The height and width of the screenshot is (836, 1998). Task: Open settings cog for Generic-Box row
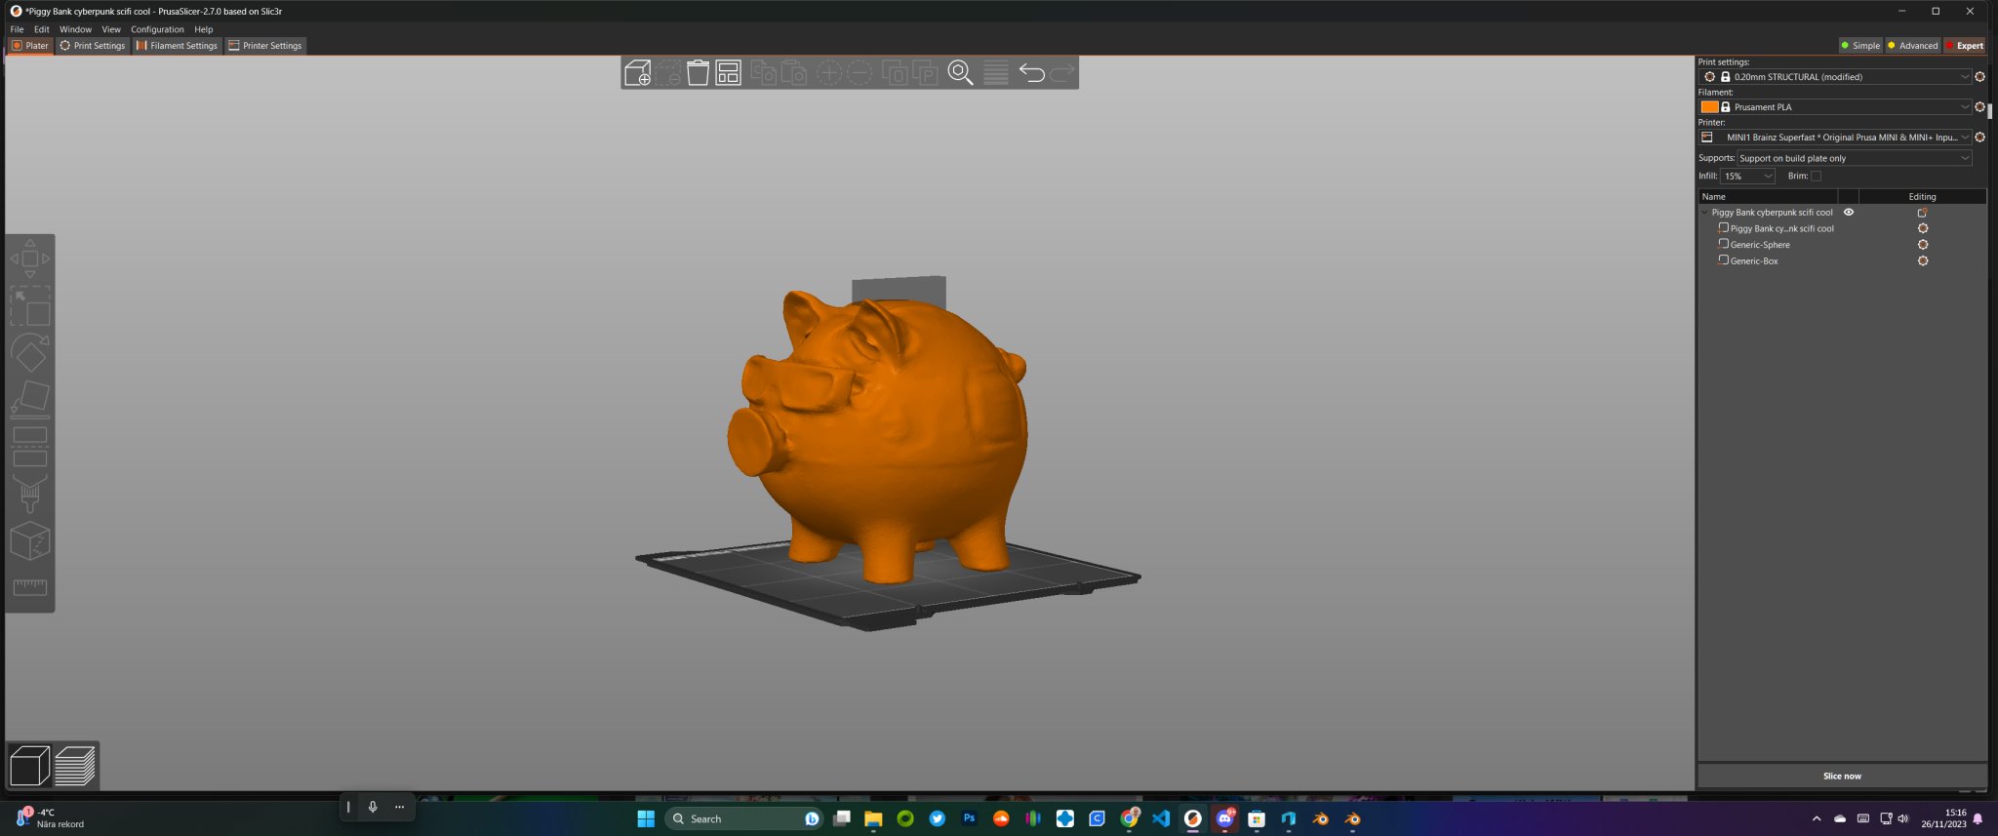1923,261
